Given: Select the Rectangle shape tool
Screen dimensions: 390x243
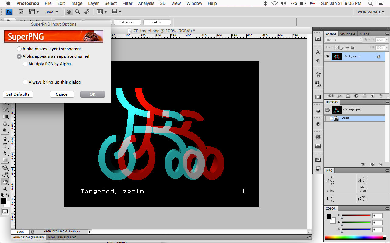Looking at the screenshot, I should click(x=5, y=159).
